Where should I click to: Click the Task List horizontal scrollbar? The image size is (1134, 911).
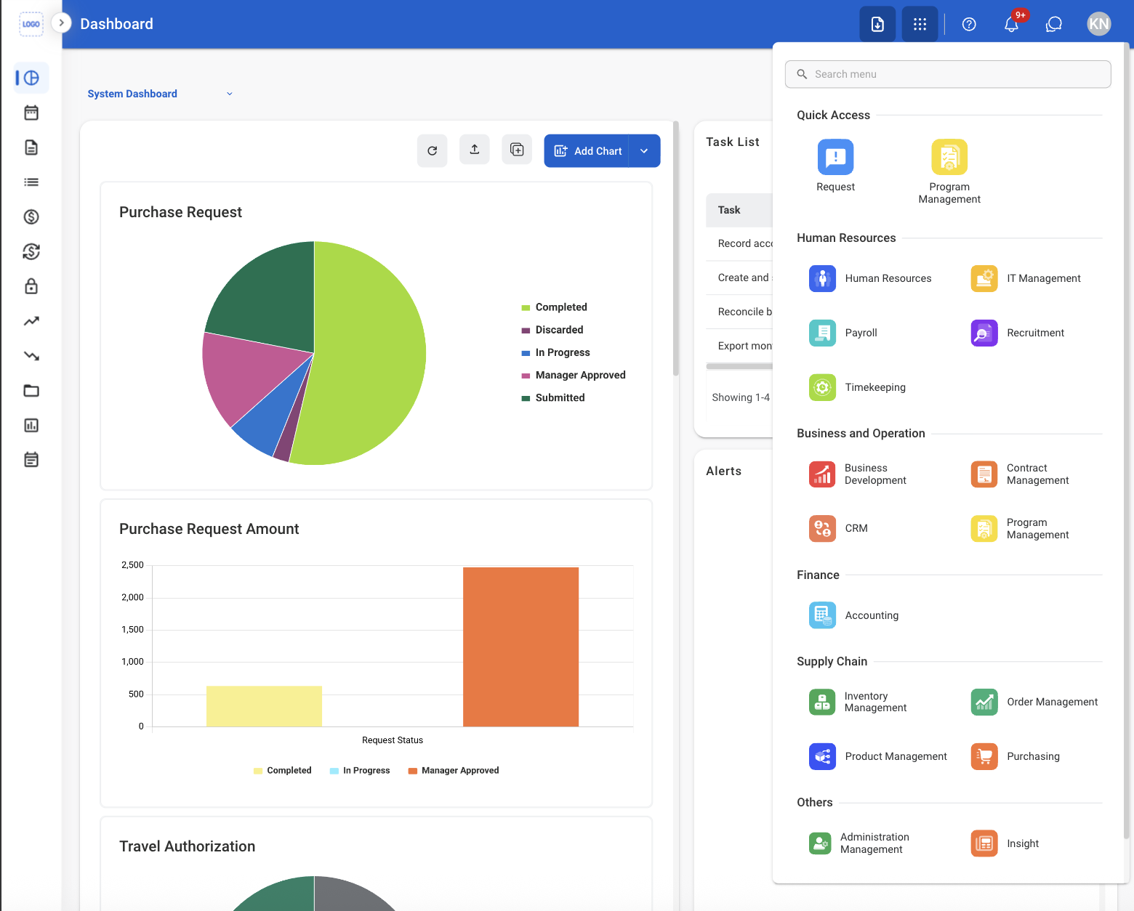(x=739, y=366)
